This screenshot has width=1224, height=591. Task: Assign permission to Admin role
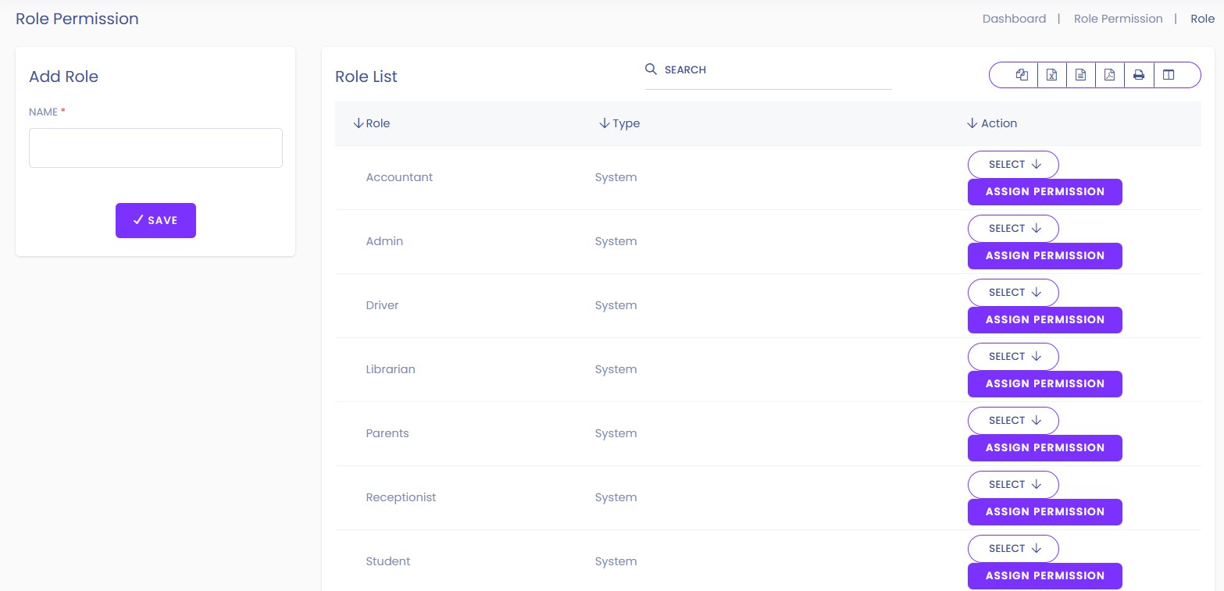pos(1044,256)
